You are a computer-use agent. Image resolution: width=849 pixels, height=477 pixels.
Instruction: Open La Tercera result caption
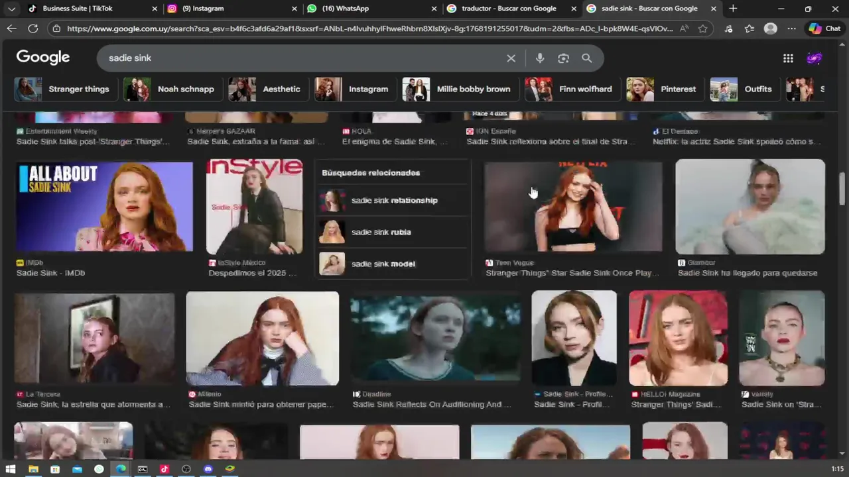click(x=93, y=405)
